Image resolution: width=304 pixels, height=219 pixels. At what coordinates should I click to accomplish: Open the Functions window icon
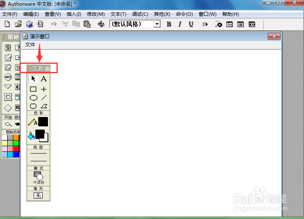pyautogui.click(x=229, y=24)
